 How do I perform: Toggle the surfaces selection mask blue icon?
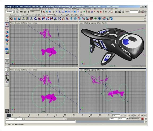tap(66, 12)
